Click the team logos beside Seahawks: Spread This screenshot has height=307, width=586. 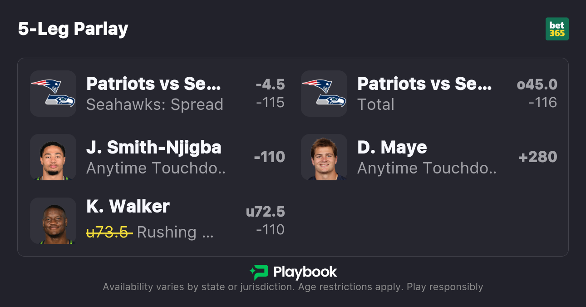[x=53, y=94]
